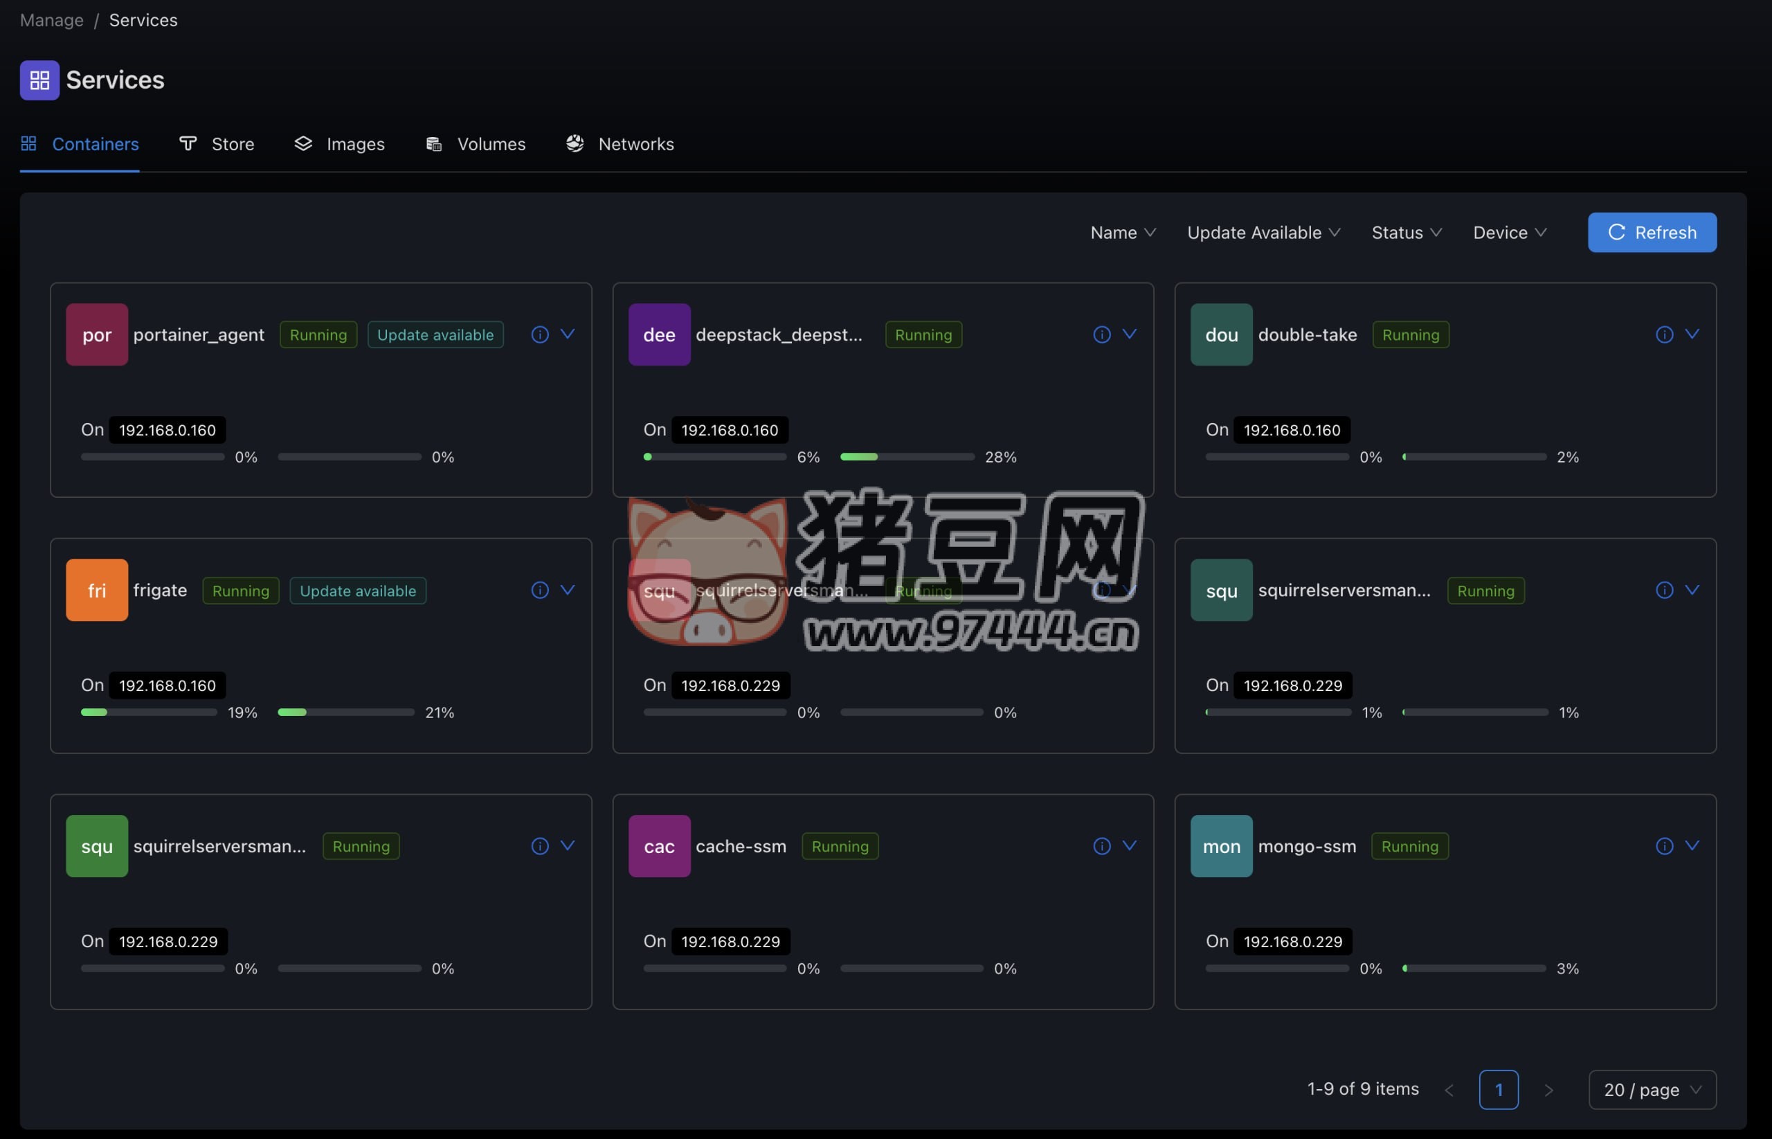Open the Status filter dropdown
Screen dimensions: 1772x1139
tap(1406, 232)
